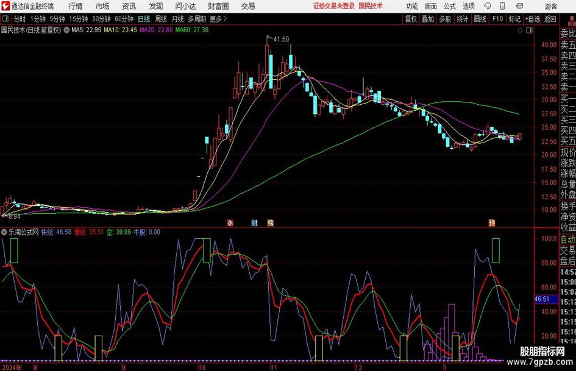Click the 榜 marker below November candles
The height and width of the screenshot is (371, 576).
tap(271, 222)
